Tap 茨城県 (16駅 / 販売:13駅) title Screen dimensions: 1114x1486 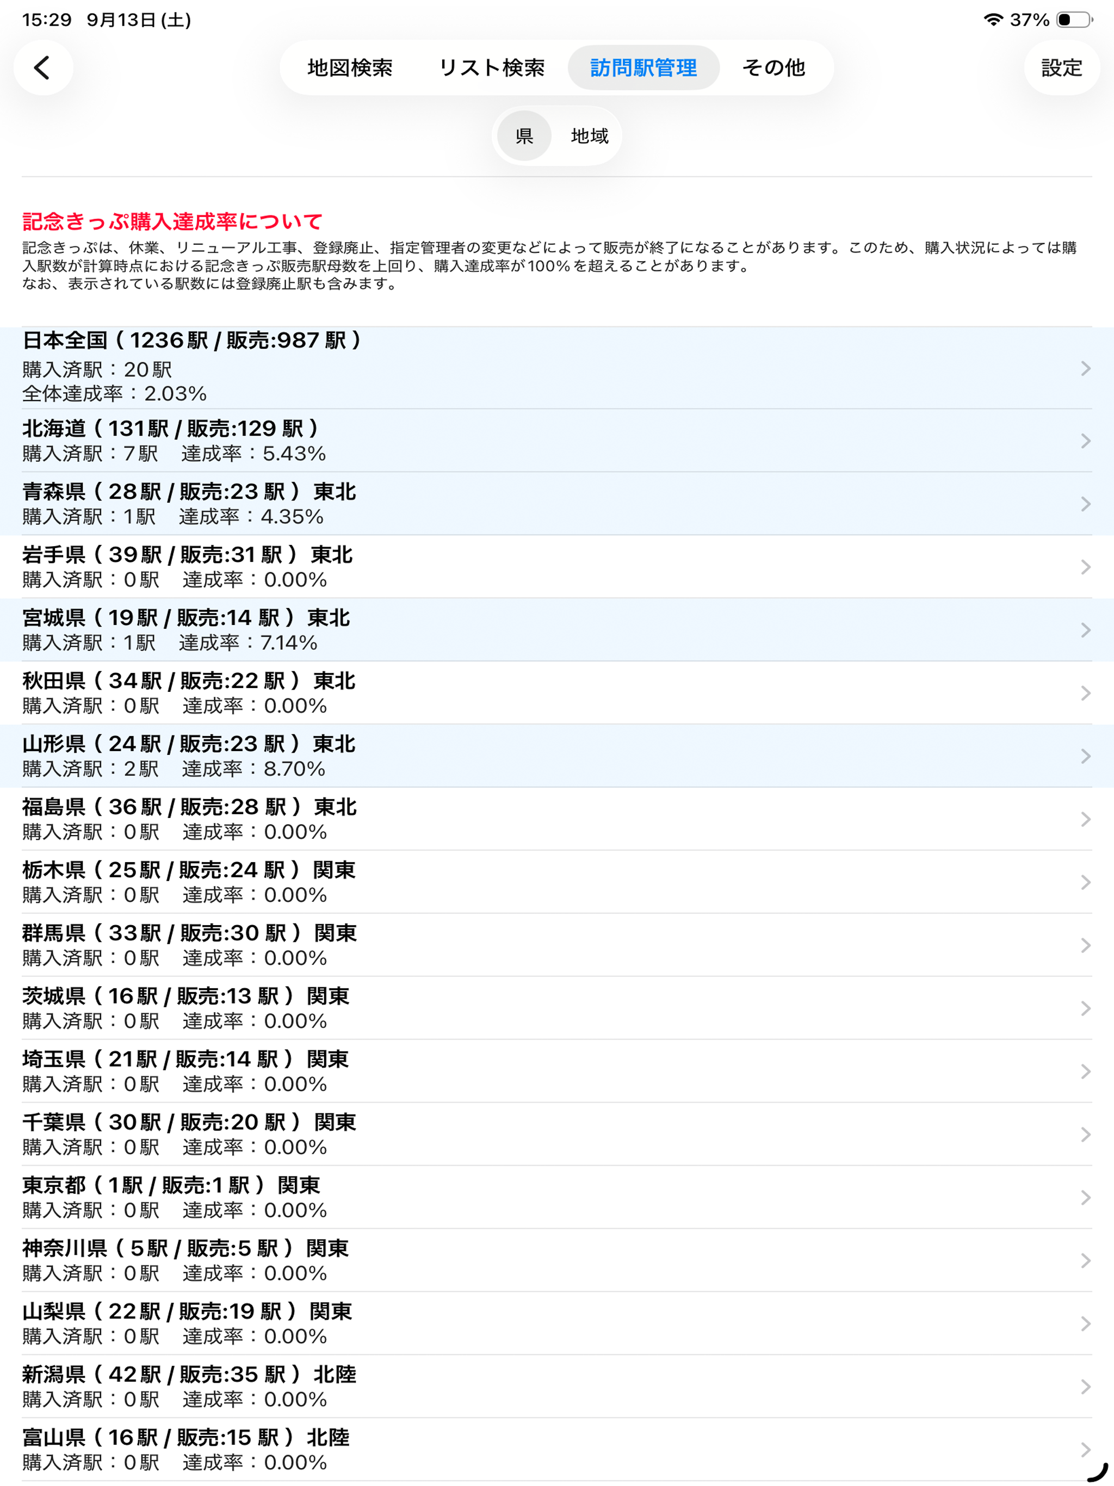click(185, 997)
